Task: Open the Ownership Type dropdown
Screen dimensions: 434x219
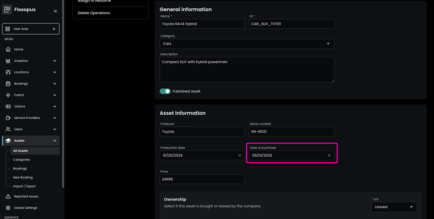Action: (x=394, y=207)
